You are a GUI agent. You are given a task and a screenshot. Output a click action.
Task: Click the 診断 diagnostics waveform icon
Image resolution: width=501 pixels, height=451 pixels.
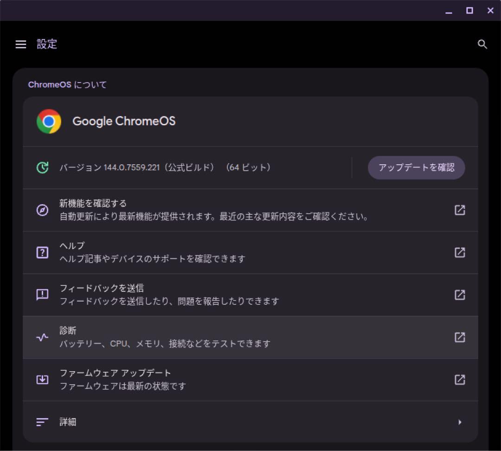(42, 337)
